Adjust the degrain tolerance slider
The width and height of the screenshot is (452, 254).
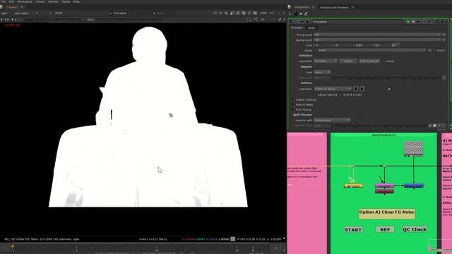coord(386,78)
